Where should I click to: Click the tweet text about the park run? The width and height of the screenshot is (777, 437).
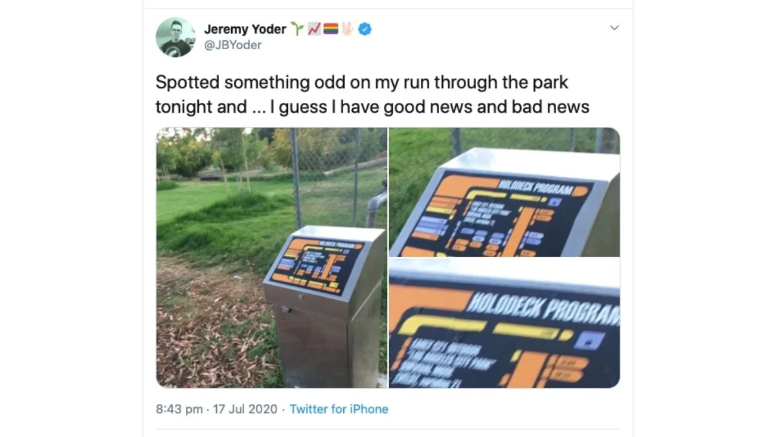click(x=372, y=95)
